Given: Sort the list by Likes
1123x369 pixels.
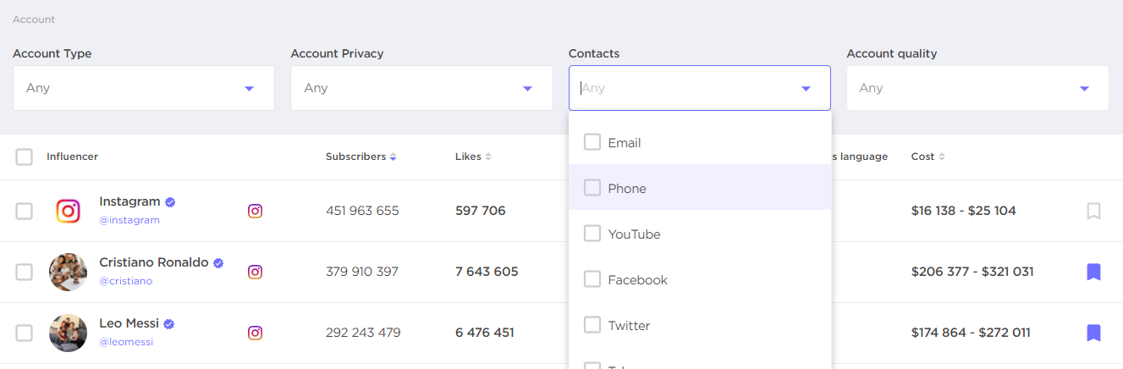Looking at the screenshot, I should tap(488, 157).
